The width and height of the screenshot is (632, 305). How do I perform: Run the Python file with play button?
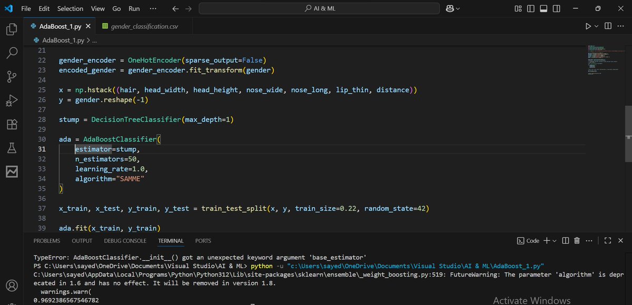pyautogui.click(x=588, y=26)
